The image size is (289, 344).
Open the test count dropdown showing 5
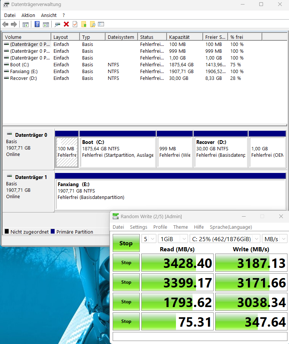click(x=148, y=239)
